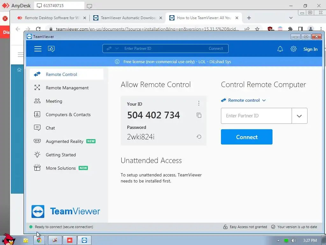Screen dimensions: 326x245
Task: Open Getting Started section
Action: coord(67,155)
